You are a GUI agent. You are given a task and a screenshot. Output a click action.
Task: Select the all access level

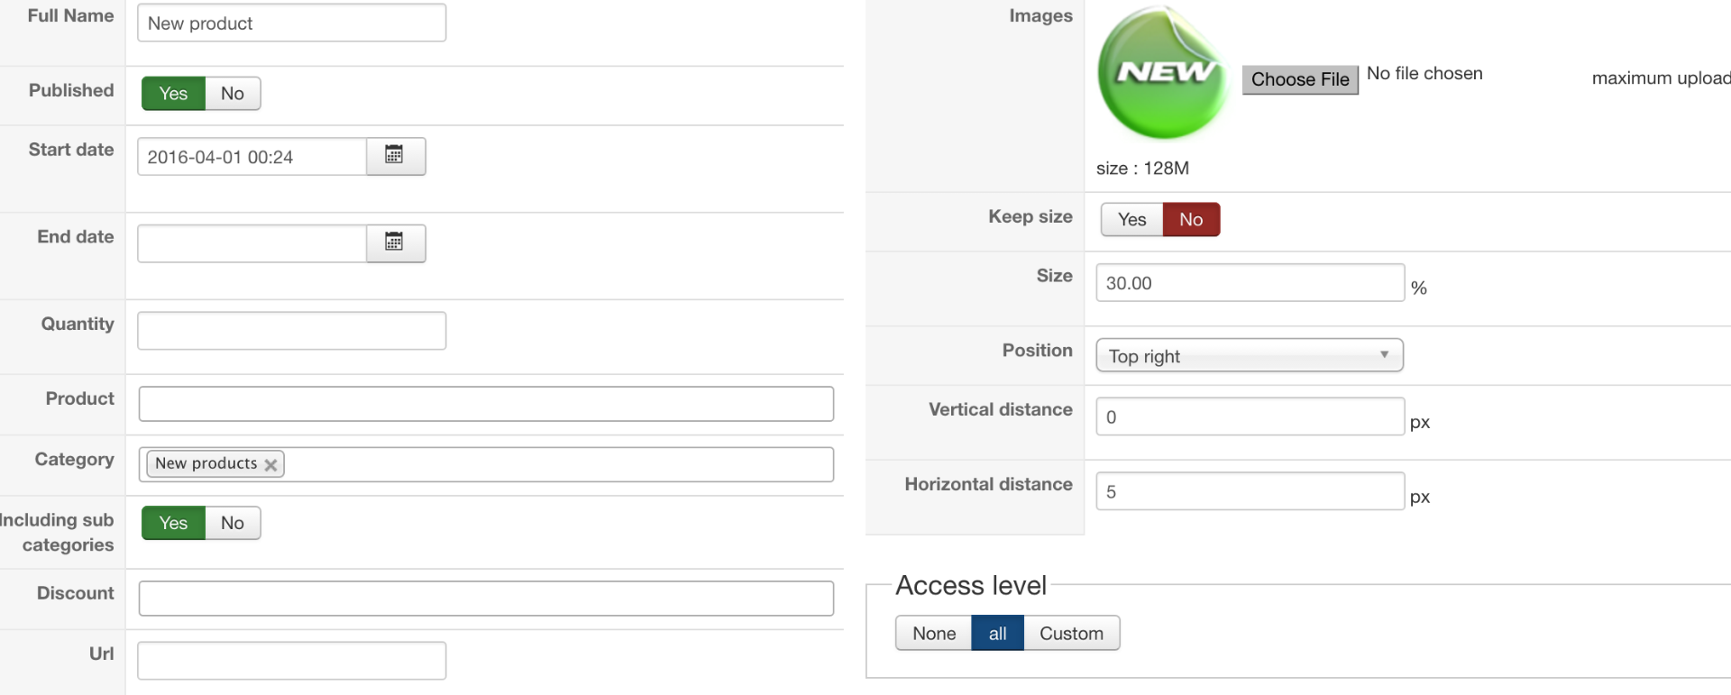click(997, 634)
